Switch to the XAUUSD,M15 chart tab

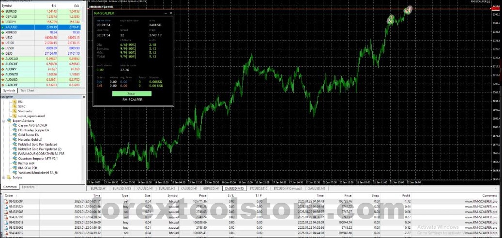point(234,189)
